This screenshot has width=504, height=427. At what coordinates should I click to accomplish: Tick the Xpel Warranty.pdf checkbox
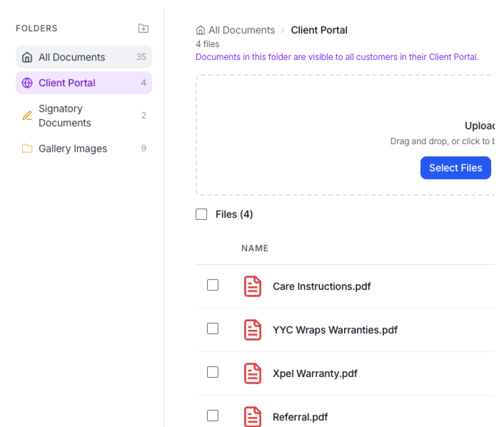pyautogui.click(x=213, y=372)
